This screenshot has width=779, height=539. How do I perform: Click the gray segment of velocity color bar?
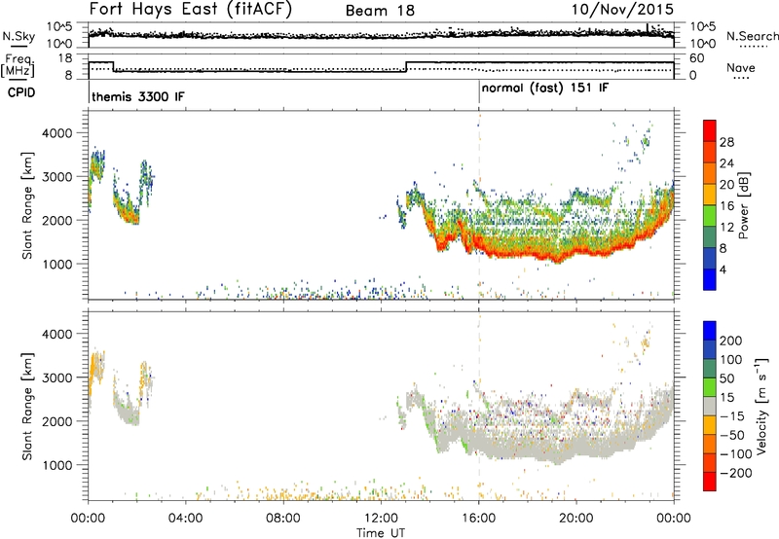click(710, 406)
